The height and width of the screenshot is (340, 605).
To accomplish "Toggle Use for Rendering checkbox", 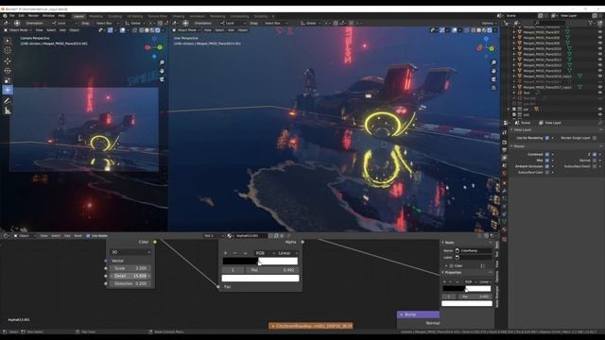I will coord(547,138).
